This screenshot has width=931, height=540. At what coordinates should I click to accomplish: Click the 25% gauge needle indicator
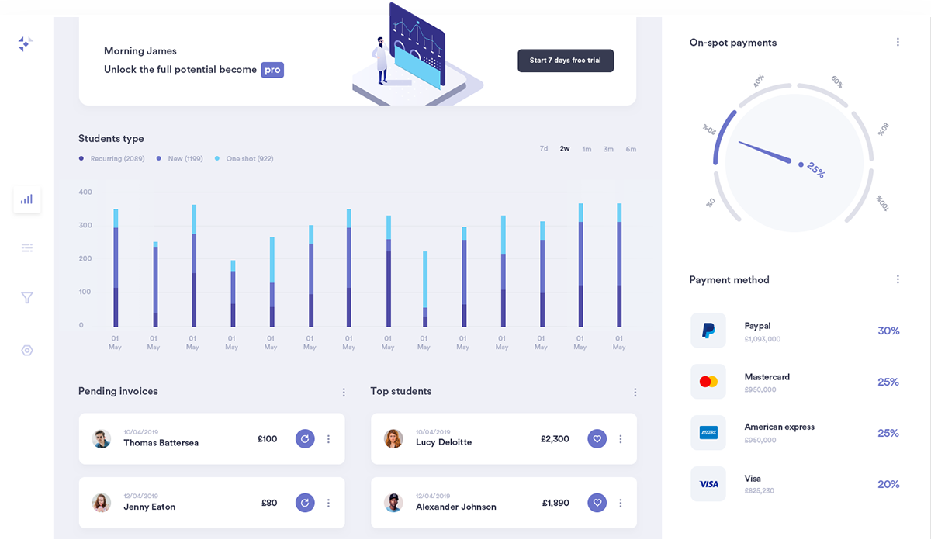800,164
